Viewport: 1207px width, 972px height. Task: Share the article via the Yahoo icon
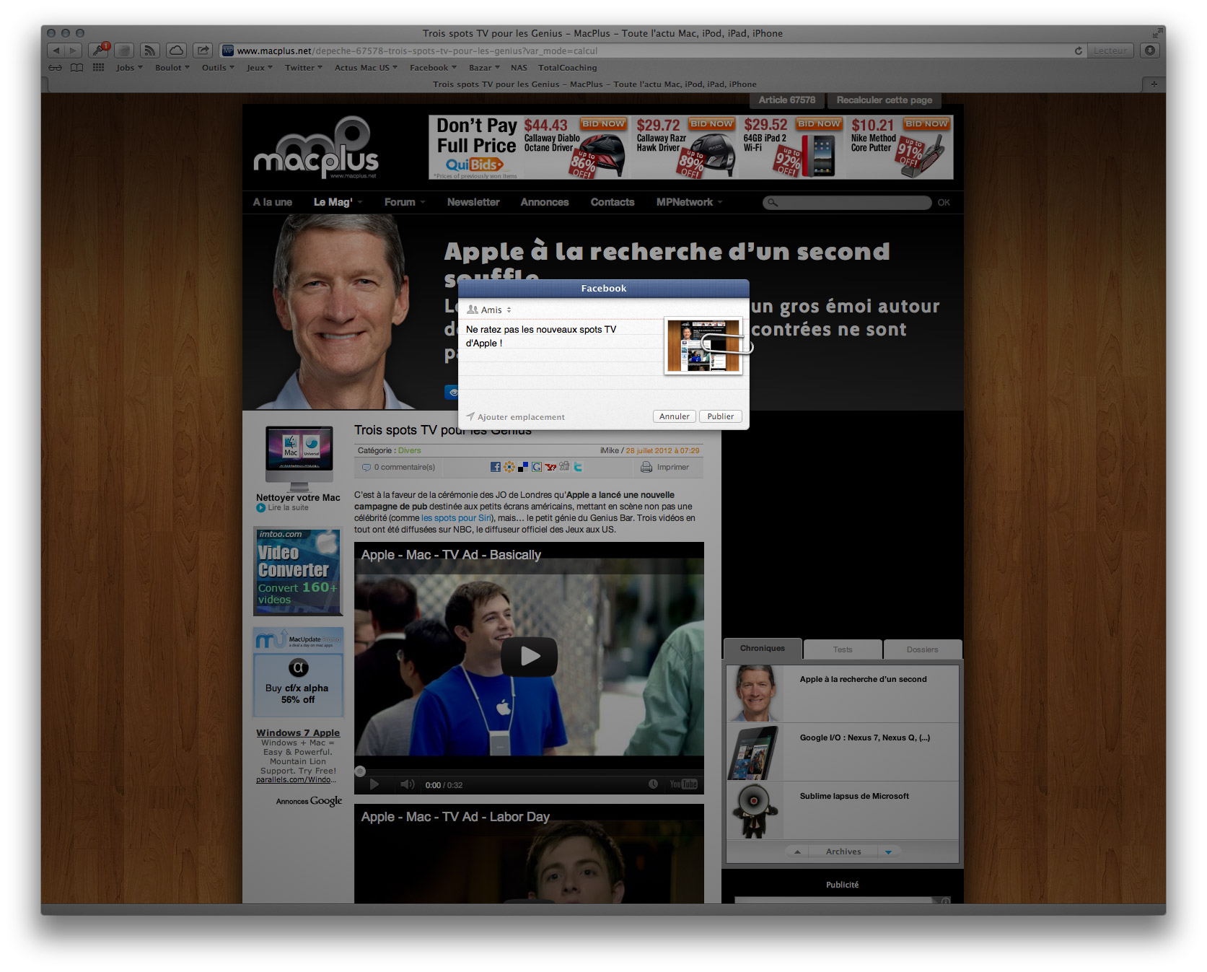550,467
